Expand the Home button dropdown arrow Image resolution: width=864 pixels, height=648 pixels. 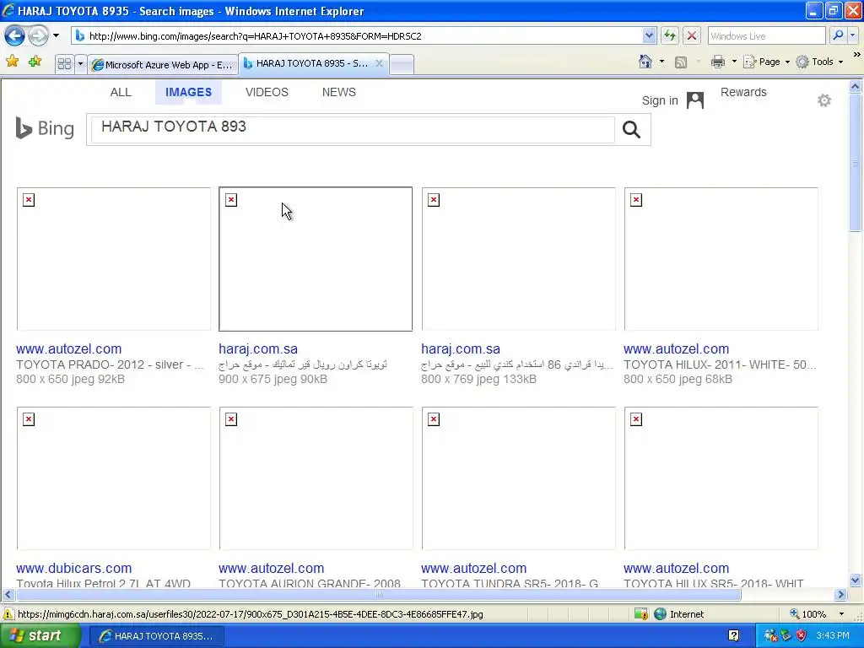[661, 62]
